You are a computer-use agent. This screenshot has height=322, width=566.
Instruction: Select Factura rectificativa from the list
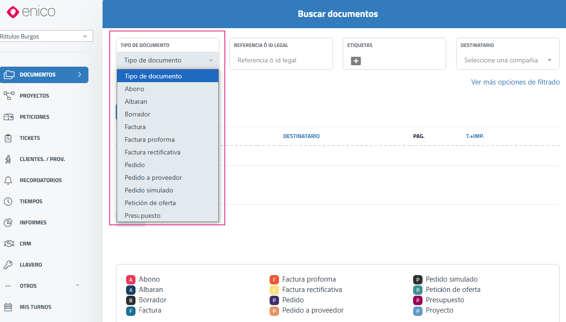coord(152,152)
